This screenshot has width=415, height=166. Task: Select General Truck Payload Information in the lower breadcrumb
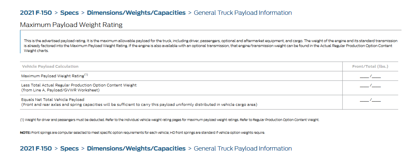[x=243, y=149]
